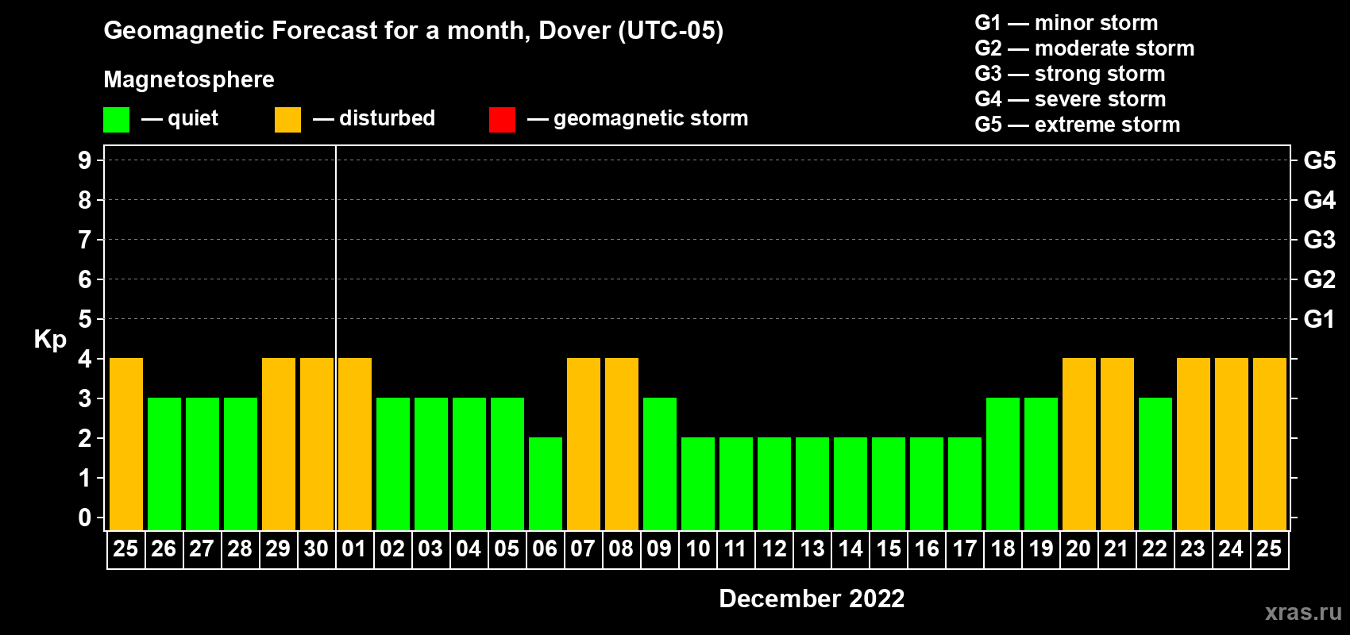Click the date label 23 on the x-axis

(1193, 548)
